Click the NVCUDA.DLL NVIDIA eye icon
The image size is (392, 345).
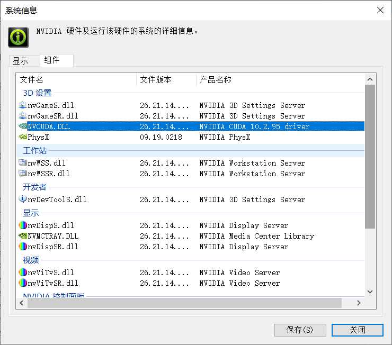click(23, 126)
